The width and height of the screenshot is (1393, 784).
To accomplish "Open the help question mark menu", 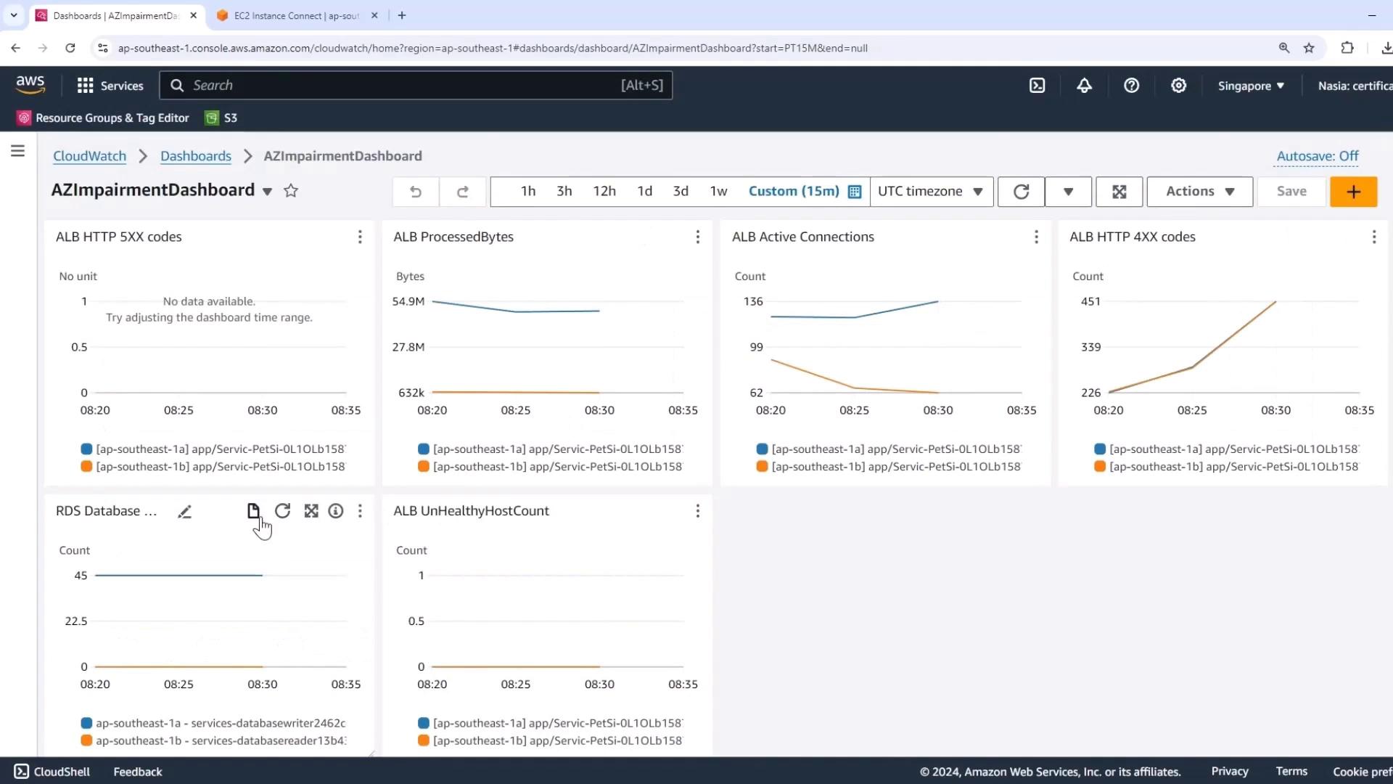I will pyautogui.click(x=1131, y=86).
